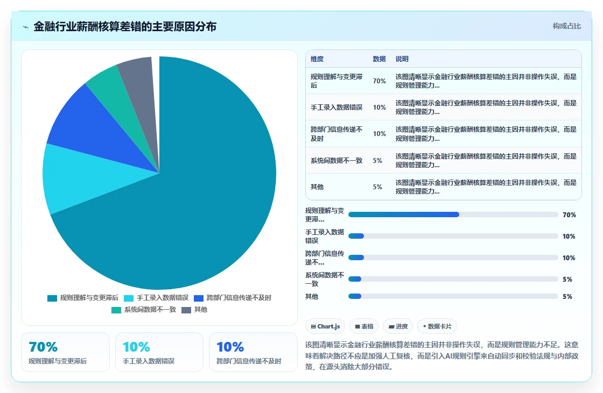Viewport: 603px width, 393px height.
Task: Toggle the 规则理解与变更滞后 legend swatch
Action: pyautogui.click(x=52, y=298)
